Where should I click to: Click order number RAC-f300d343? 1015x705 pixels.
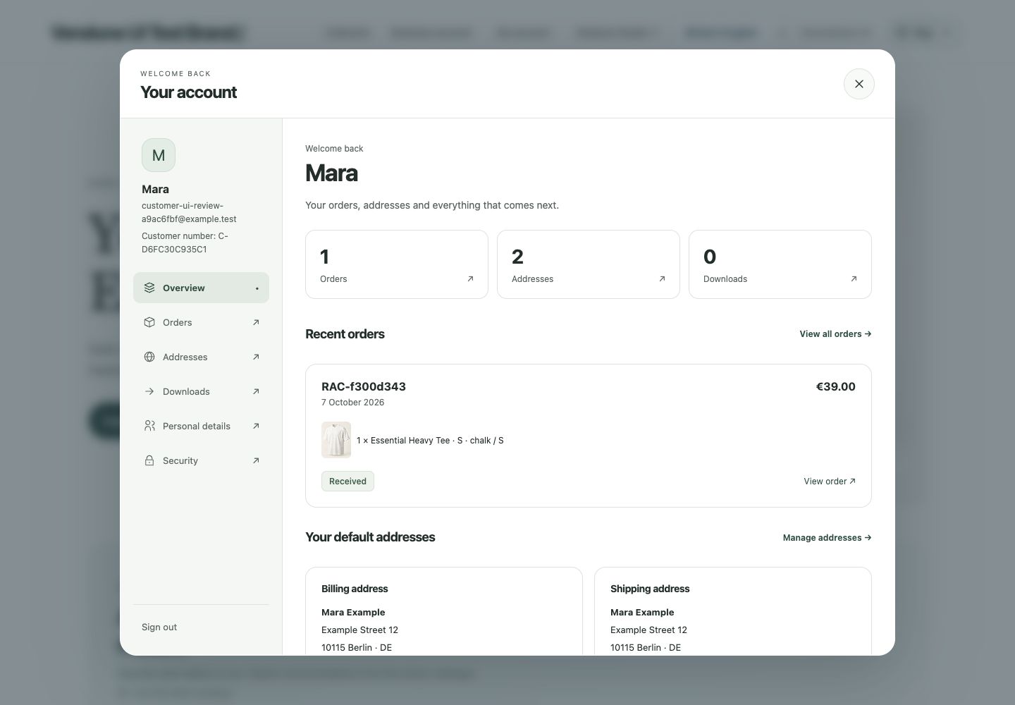coord(364,386)
